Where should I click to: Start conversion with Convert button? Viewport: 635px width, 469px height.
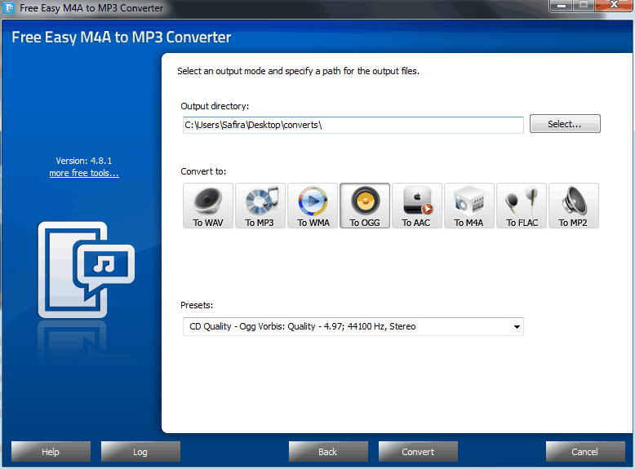pos(418,452)
